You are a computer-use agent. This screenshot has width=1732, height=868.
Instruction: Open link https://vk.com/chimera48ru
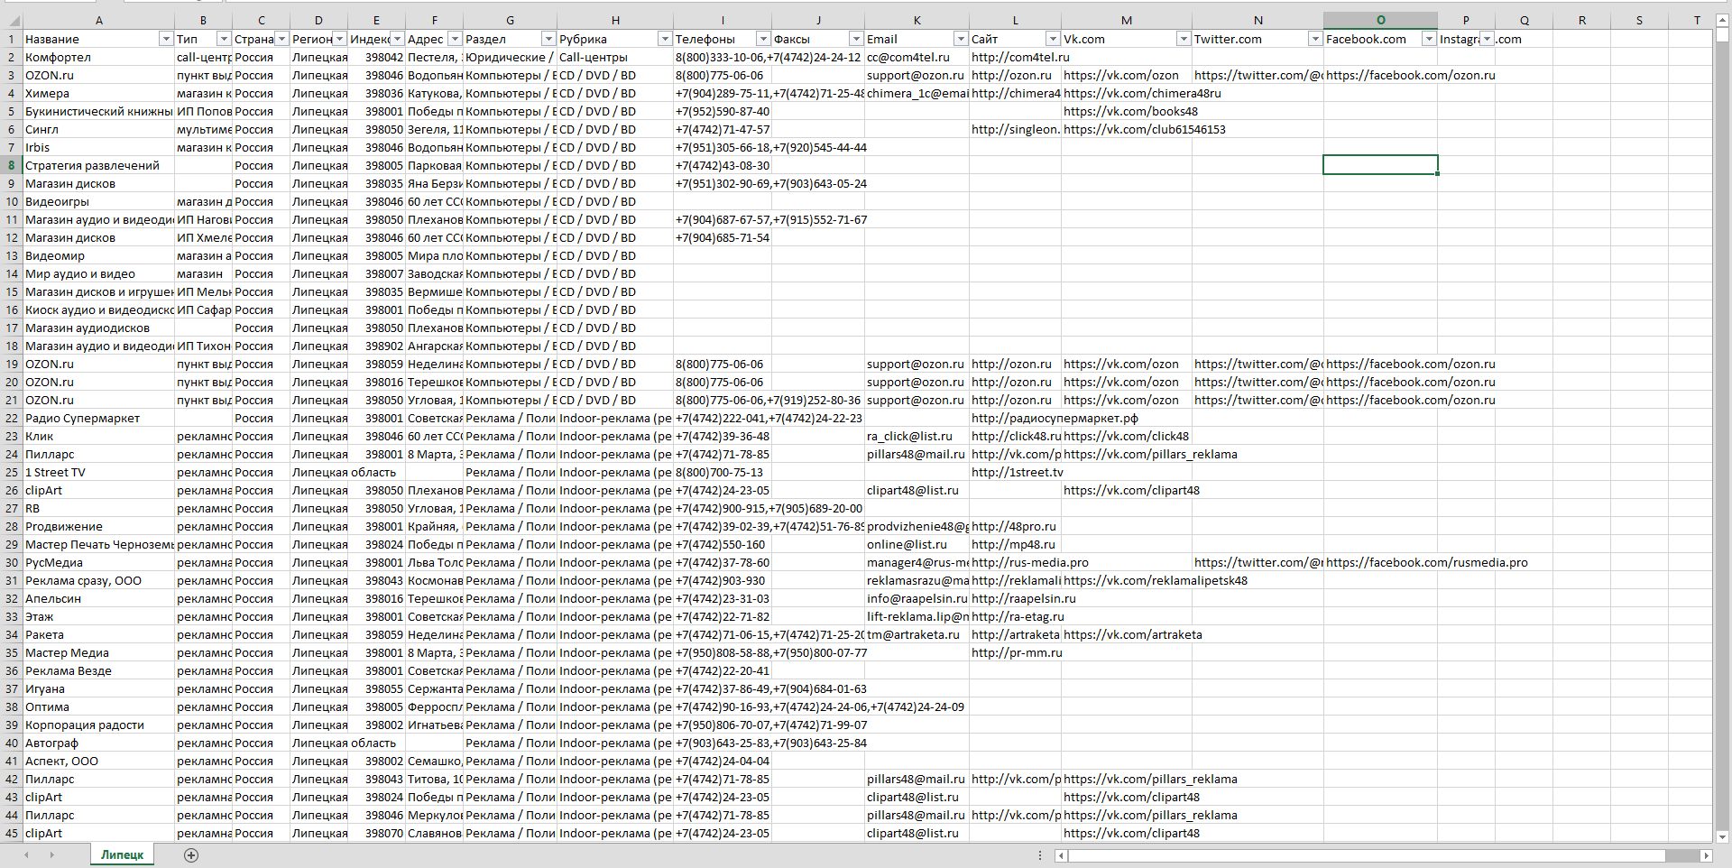[x=1142, y=93]
